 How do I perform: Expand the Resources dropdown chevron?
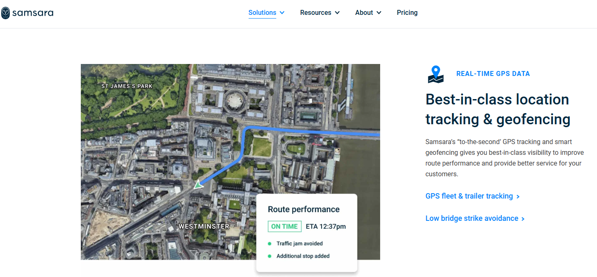pos(337,13)
